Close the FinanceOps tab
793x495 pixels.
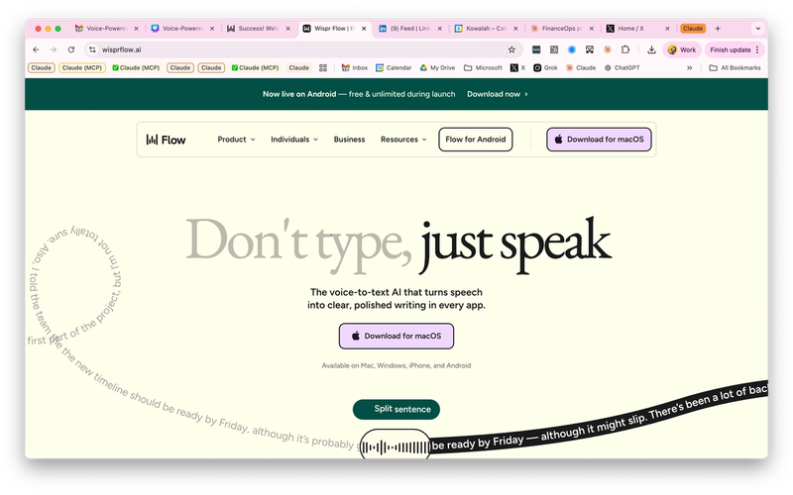[591, 29]
